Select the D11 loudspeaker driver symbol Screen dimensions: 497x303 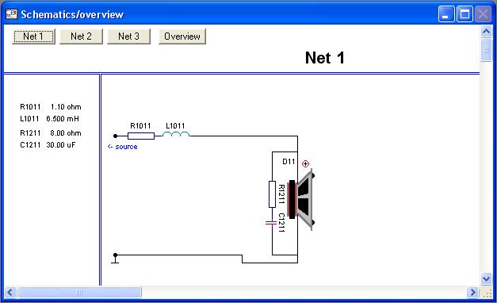click(300, 200)
